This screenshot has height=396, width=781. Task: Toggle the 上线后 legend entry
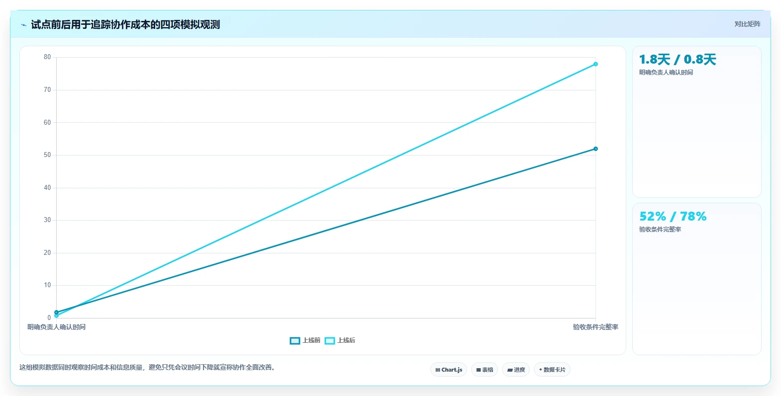point(340,340)
